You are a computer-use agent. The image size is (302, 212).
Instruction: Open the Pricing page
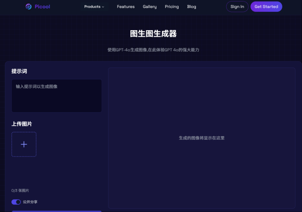tap(172, 6)
